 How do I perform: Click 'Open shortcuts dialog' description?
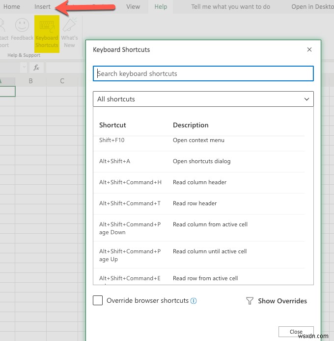pyautogui.click(x=202, y=161)
